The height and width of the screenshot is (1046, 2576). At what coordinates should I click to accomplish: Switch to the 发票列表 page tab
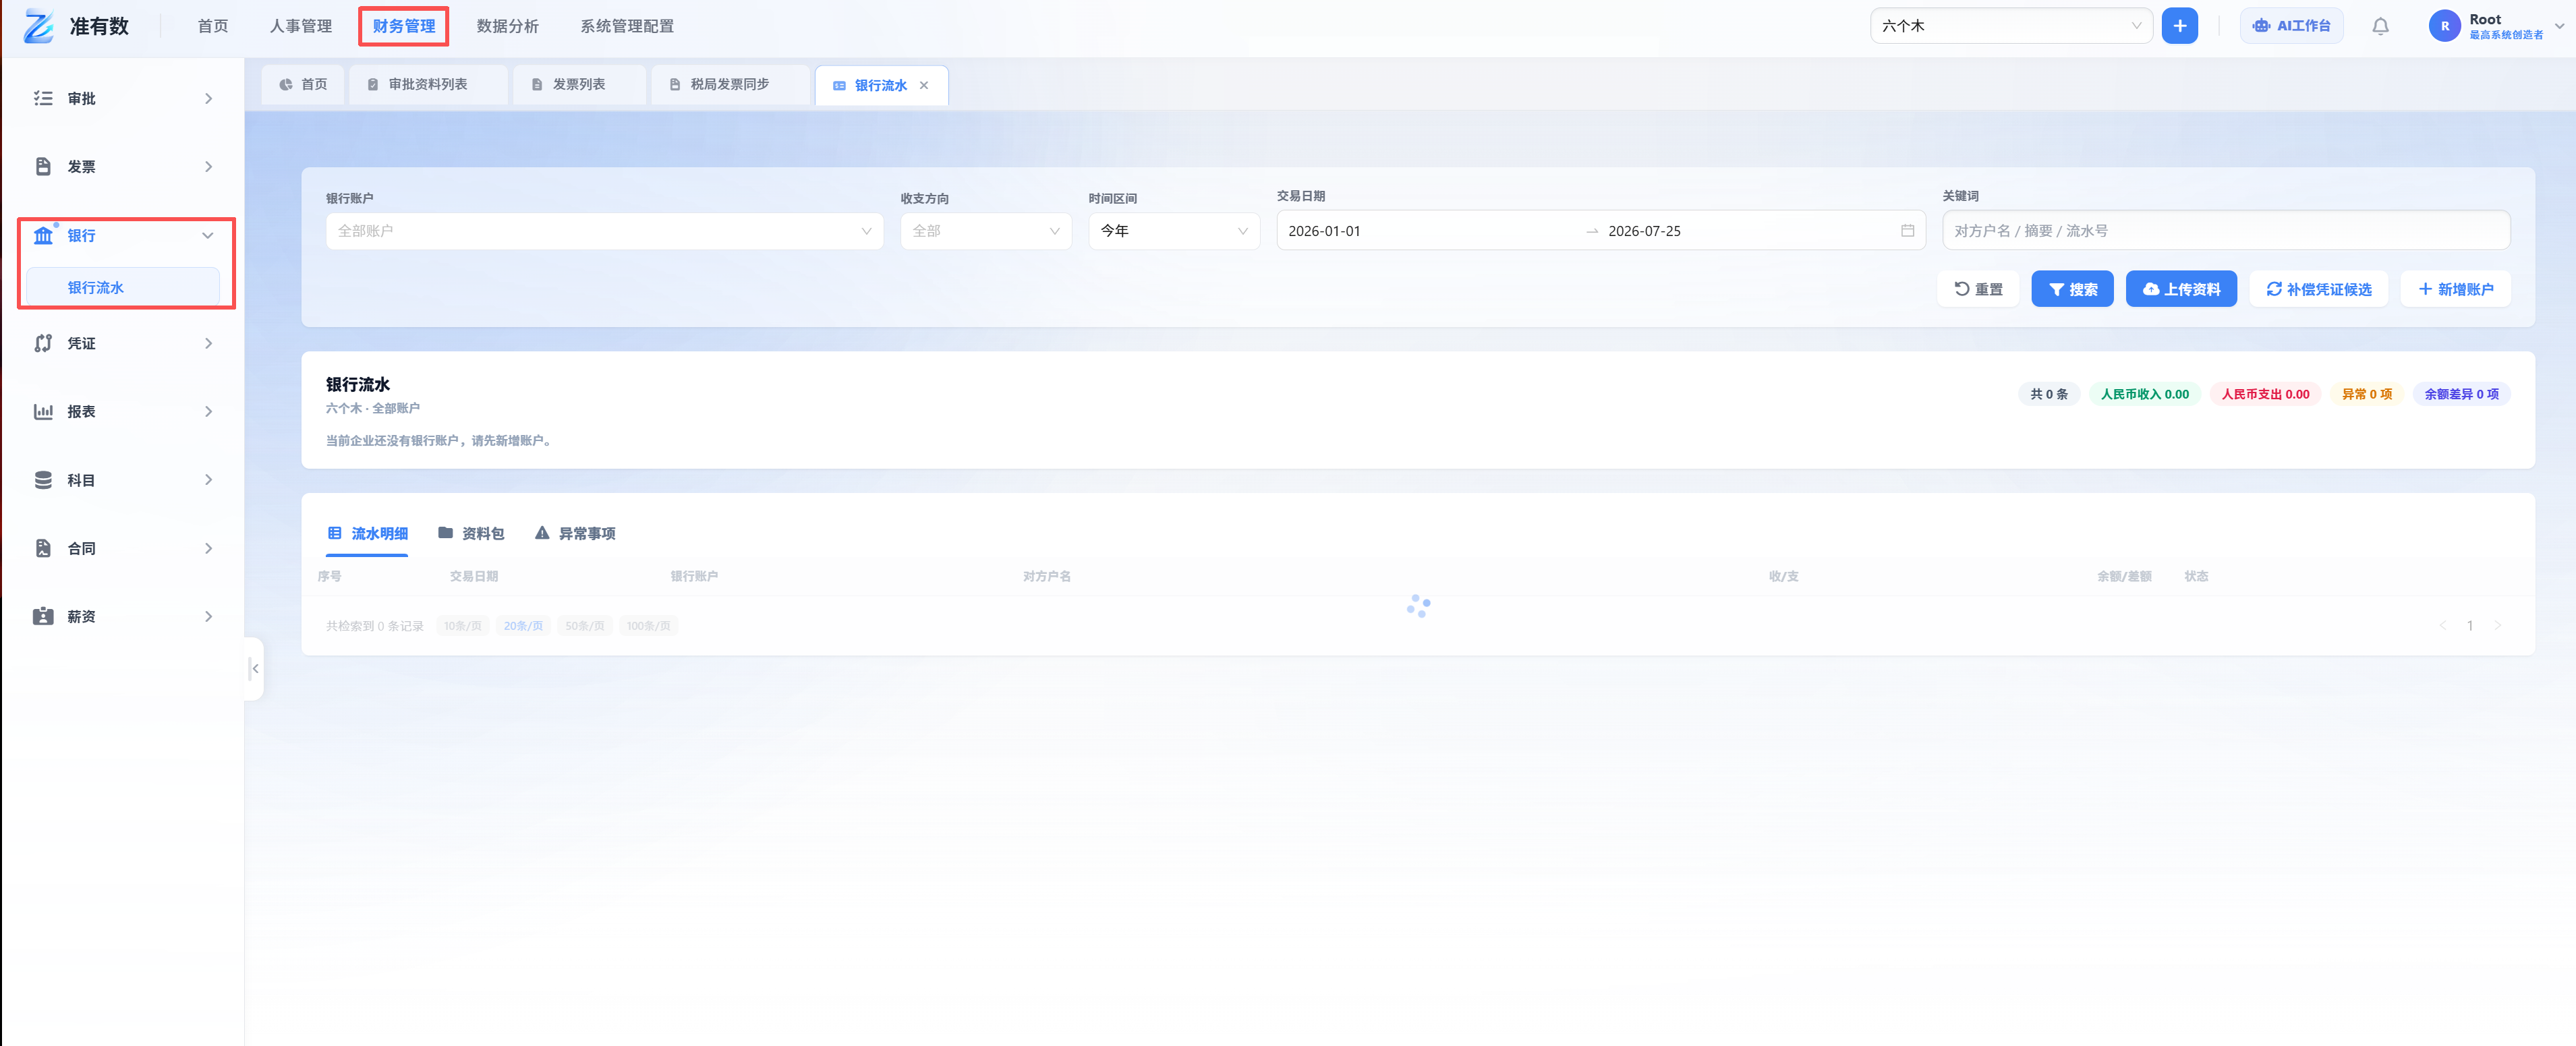coord(579,85)
